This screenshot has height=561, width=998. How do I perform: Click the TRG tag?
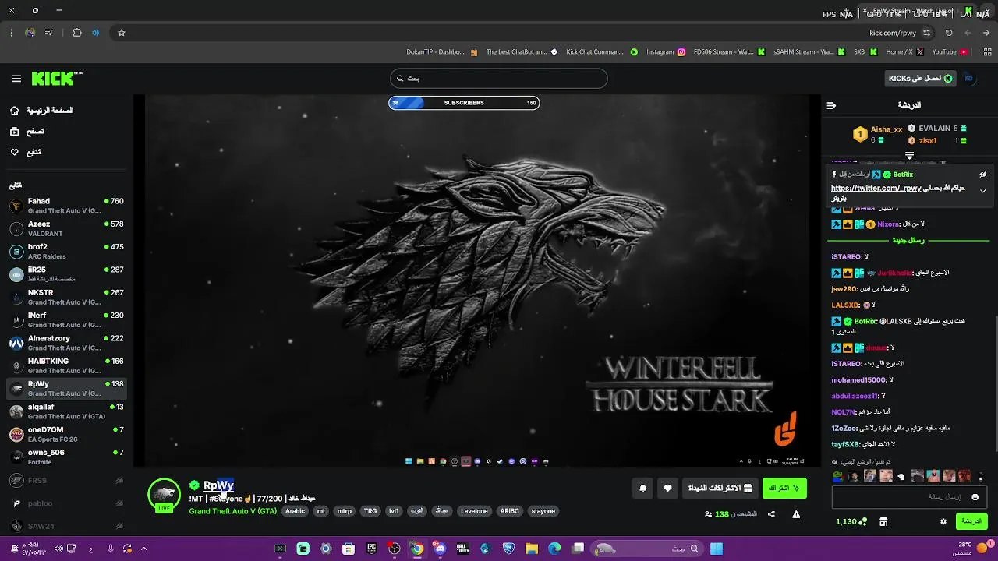(x=370, y=511)
